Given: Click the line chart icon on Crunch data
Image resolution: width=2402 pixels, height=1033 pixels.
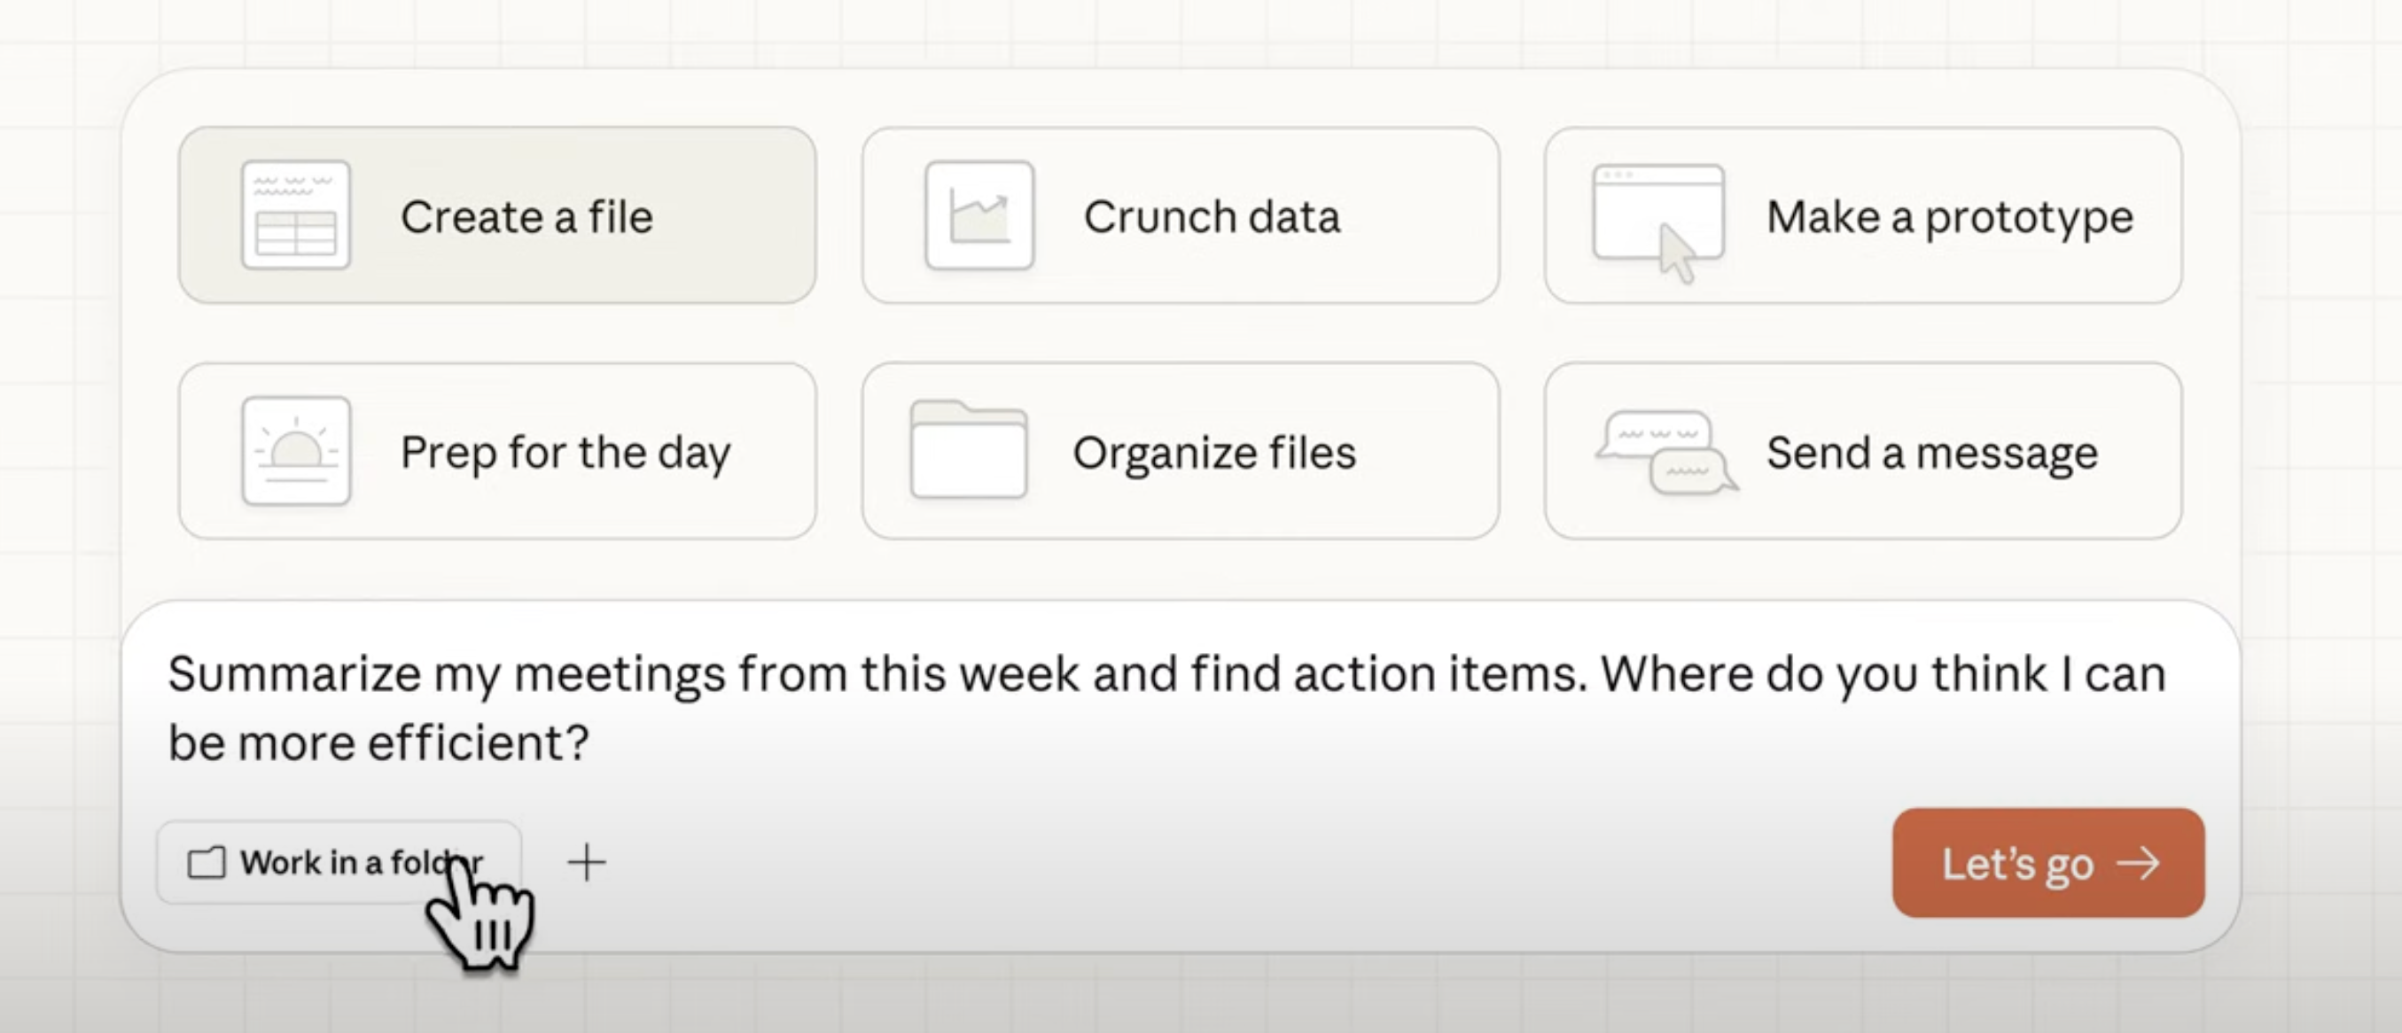Looking at the screenshot, I should coord(979,215).
